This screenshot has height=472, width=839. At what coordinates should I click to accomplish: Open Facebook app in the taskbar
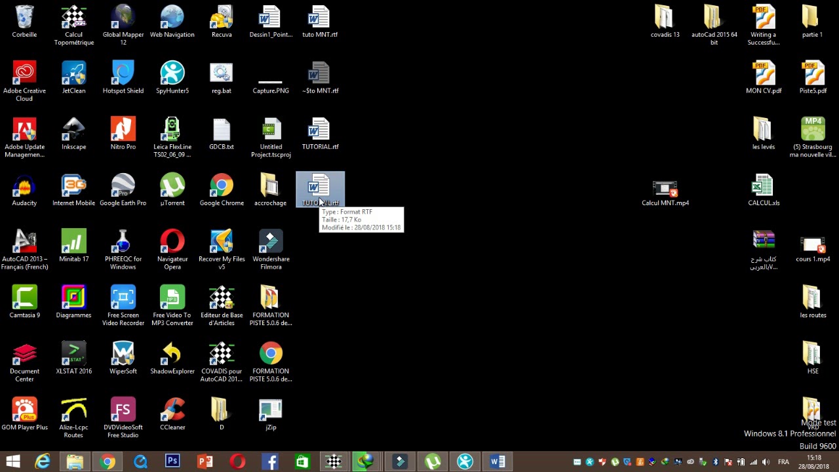pos(270,462)
